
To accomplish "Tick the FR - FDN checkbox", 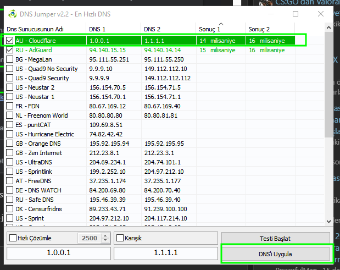I will [x=9, y=106].
